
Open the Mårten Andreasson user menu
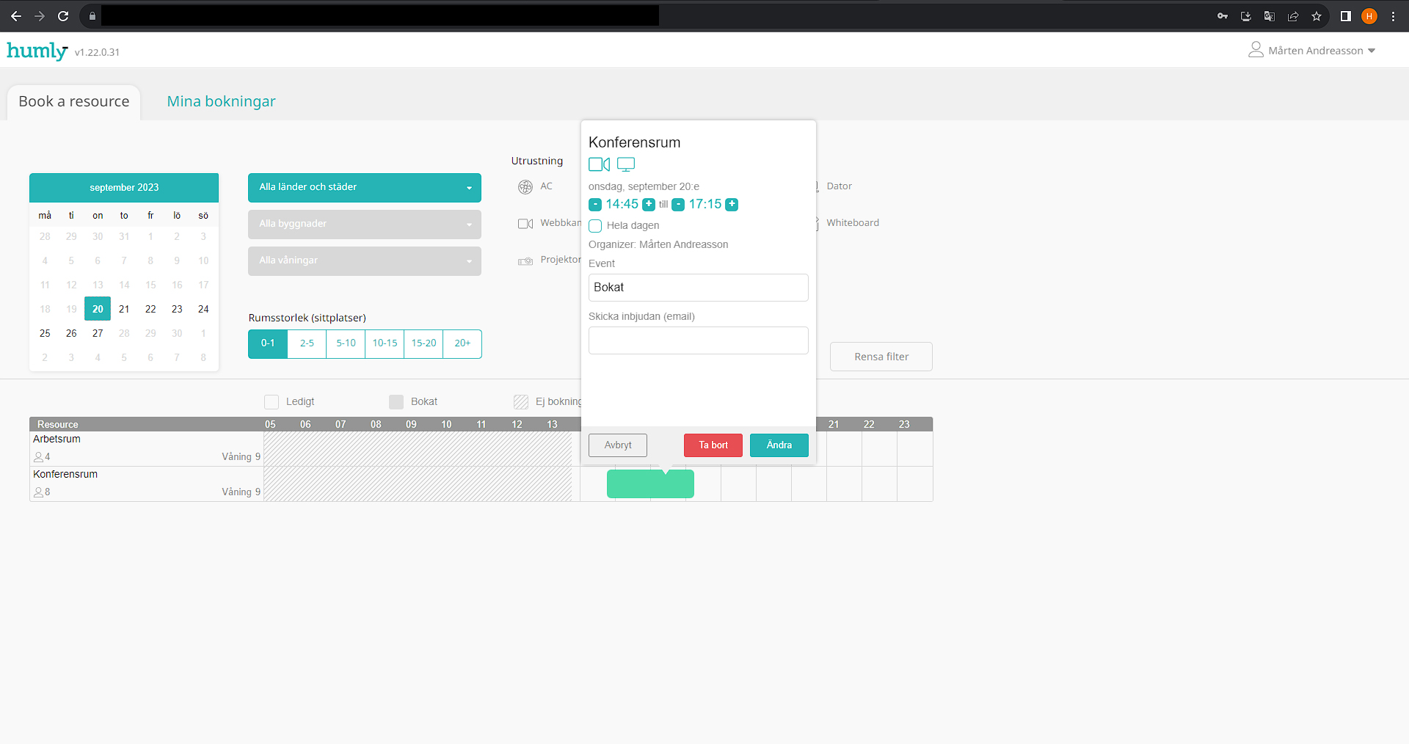[1312, 51]
